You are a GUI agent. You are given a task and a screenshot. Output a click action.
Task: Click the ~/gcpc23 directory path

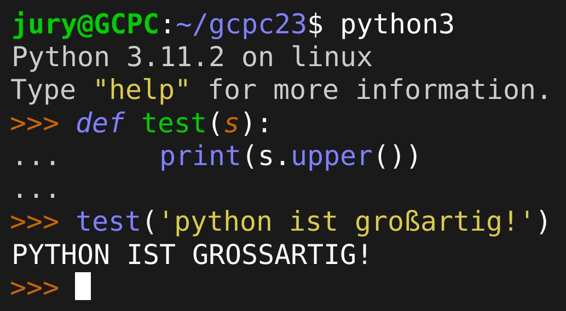241,25
